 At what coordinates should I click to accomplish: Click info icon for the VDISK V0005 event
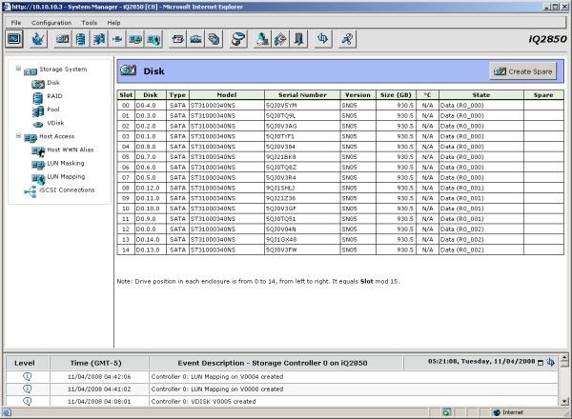coord(28,401)
